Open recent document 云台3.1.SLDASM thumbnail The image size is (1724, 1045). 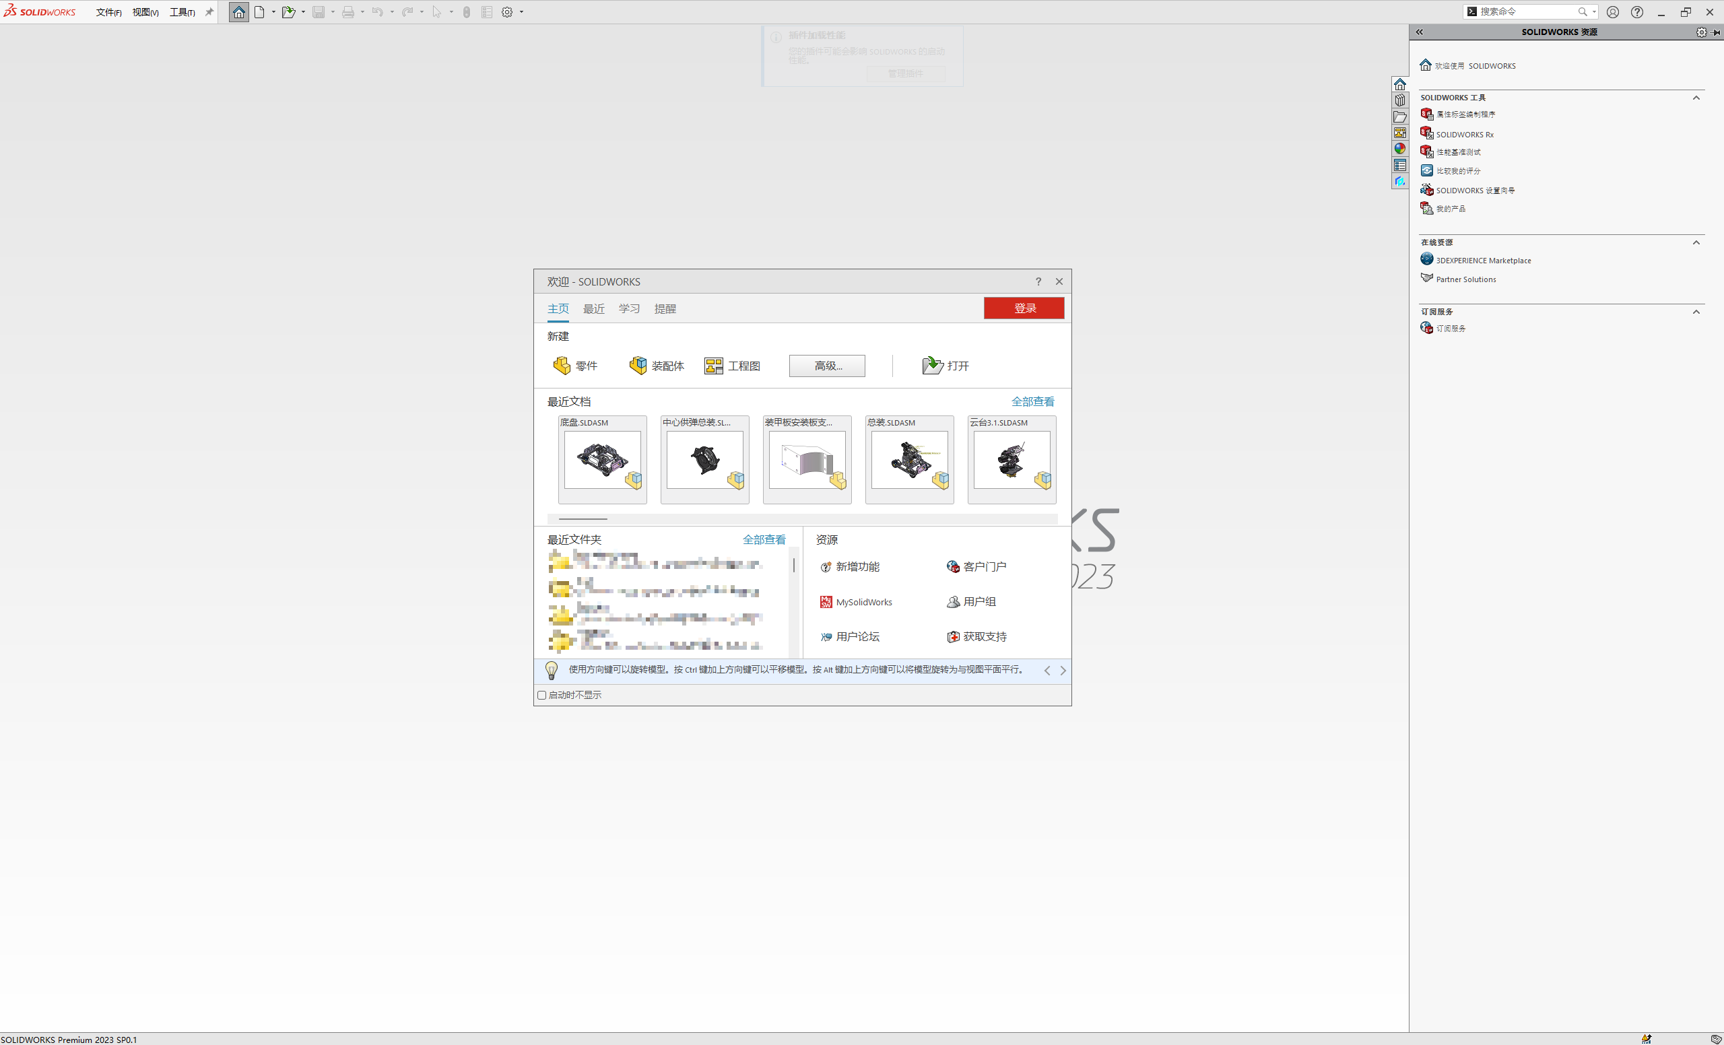tap(1012, 460)
